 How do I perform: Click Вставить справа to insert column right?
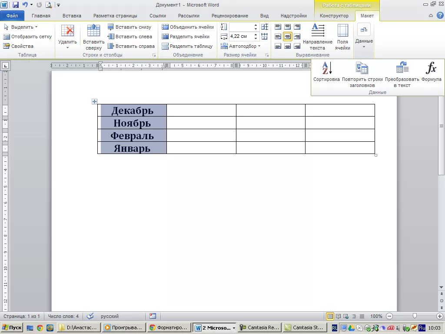coord(131,46)
